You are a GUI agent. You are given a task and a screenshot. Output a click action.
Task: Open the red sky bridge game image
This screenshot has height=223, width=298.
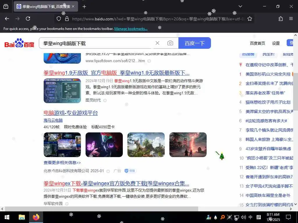tap(188, 145)
